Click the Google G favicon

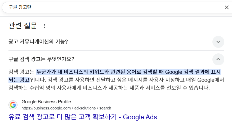click(x=13, y=105)
